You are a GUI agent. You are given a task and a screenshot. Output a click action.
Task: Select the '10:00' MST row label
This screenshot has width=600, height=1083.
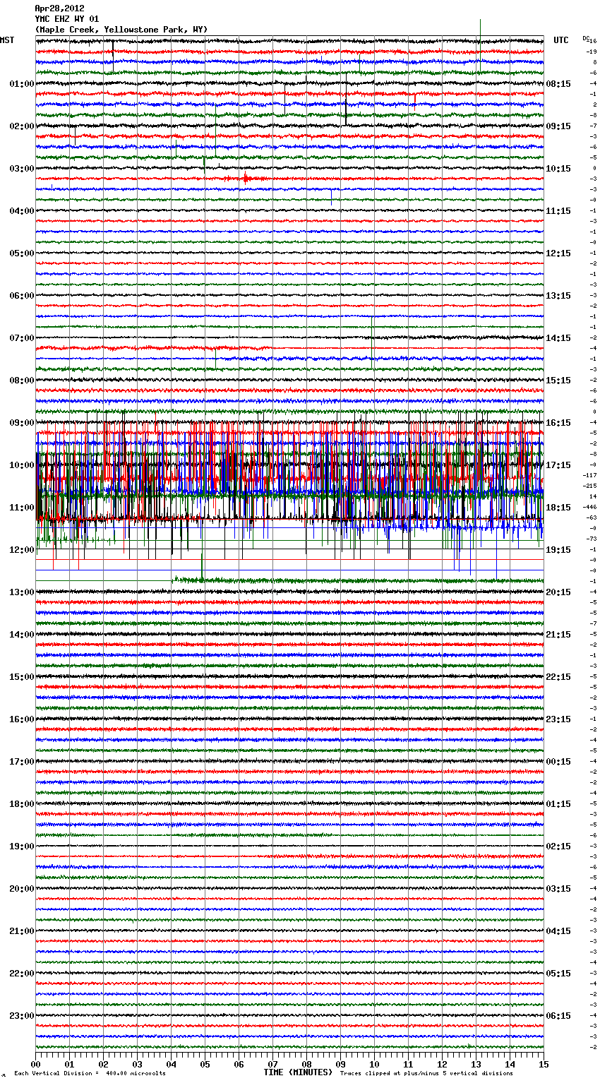click(22, 465)
